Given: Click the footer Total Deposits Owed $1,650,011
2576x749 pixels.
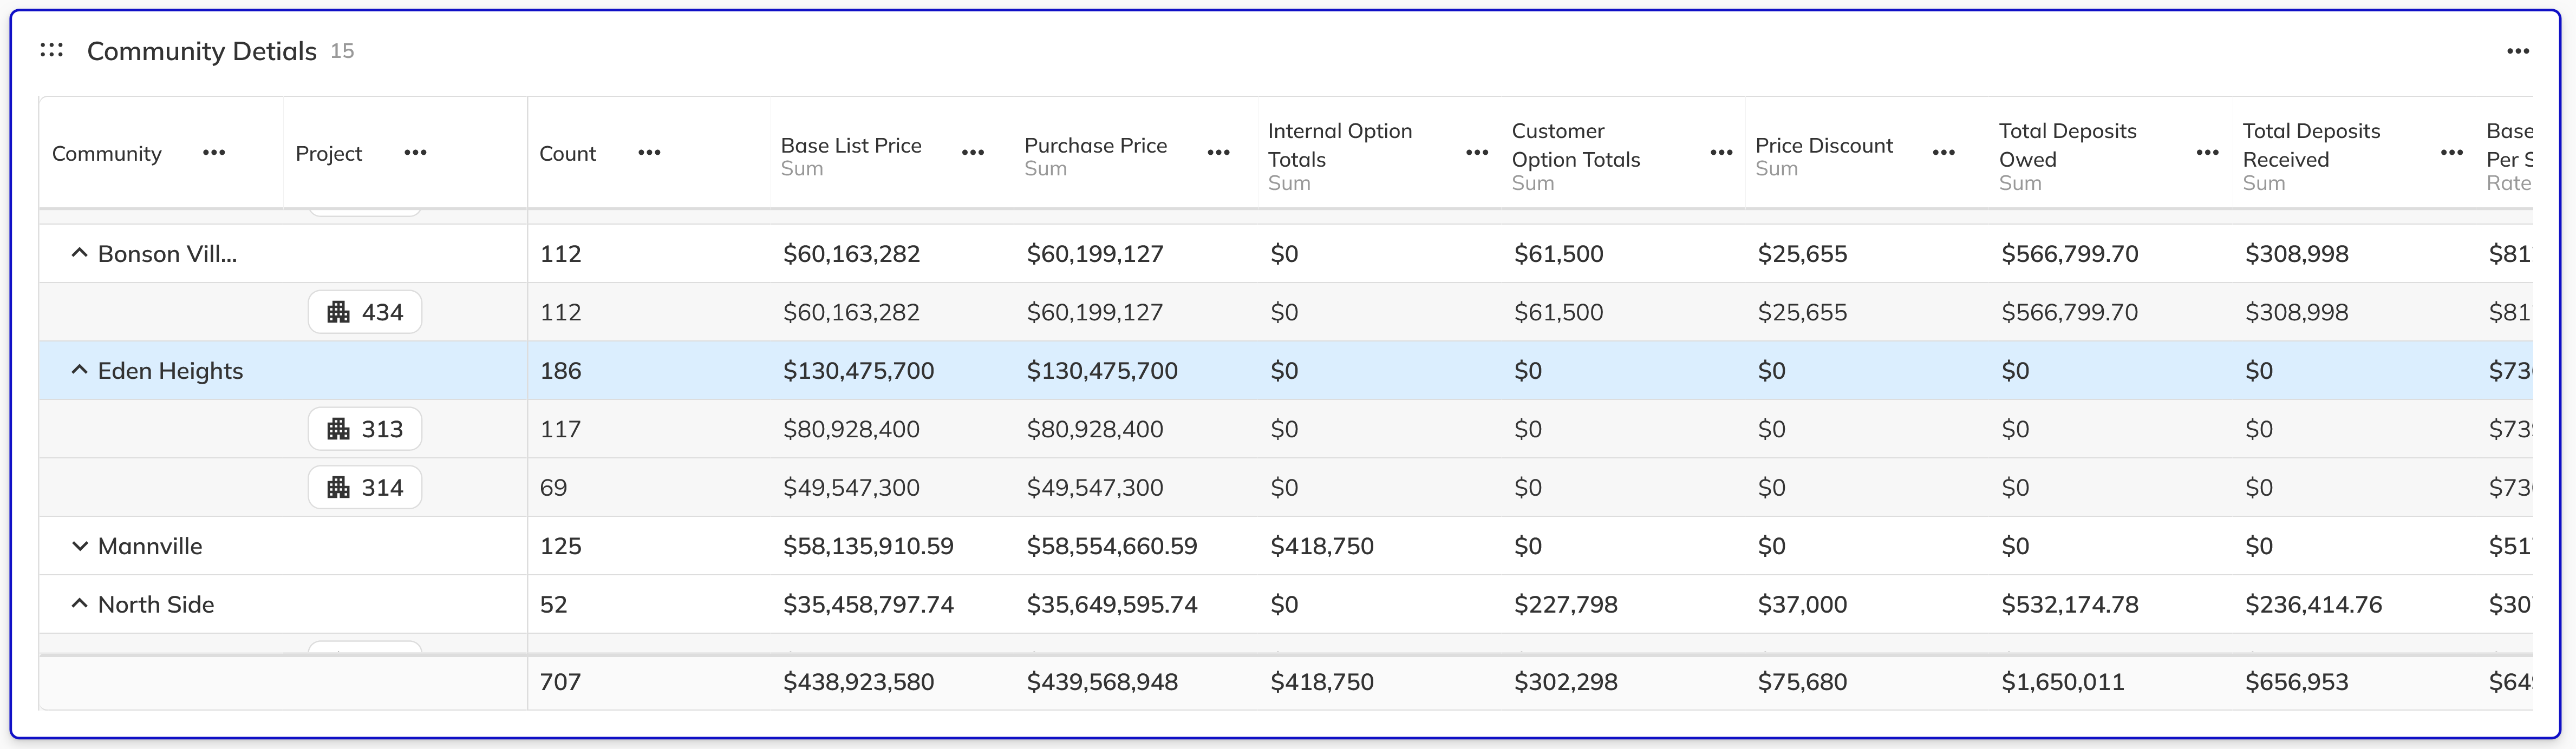Looking at the screenshot, I should (x=2062, y=682).
